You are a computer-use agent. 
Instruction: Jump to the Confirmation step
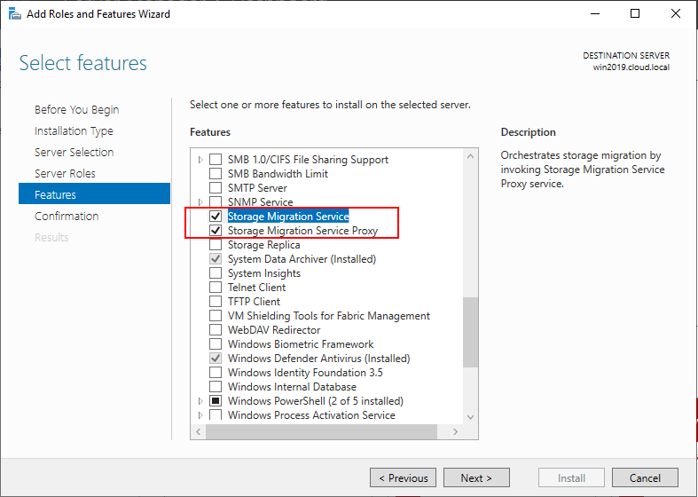[x=67, y=216]
